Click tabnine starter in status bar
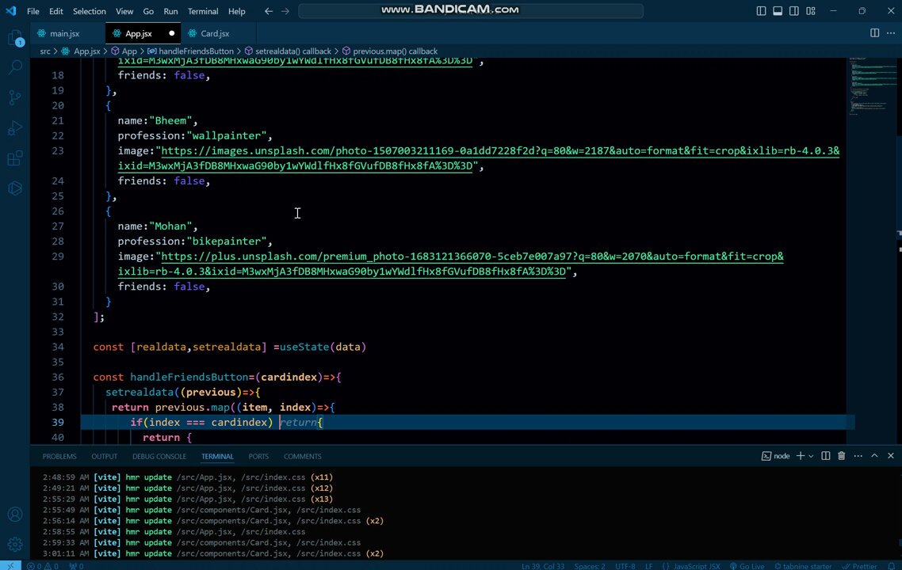This screenshot has width=902, height=570. (803, 566)
